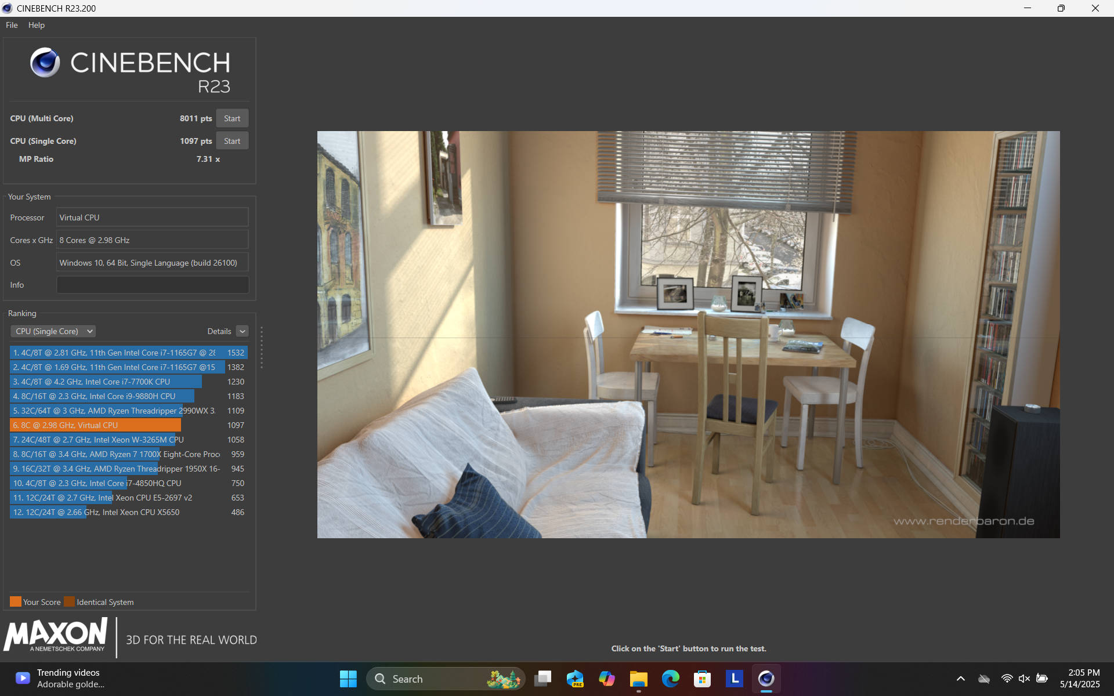
Task: Start the CPU Multi Core test
Action: click(x=232, y=118)
